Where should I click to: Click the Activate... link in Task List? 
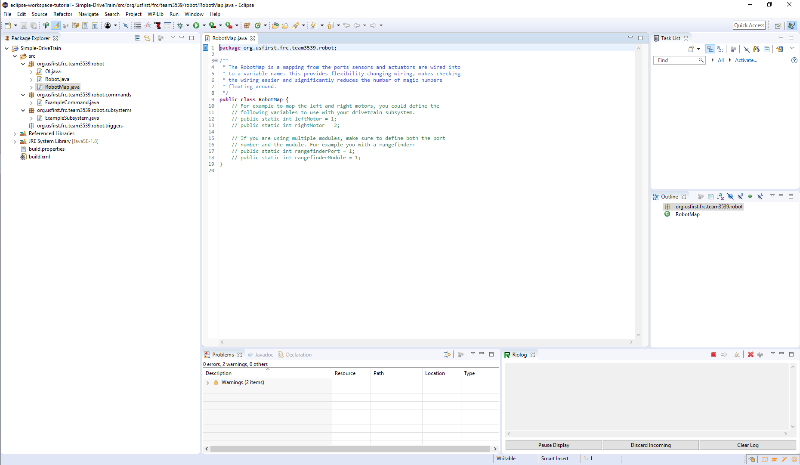coord(746,60)
